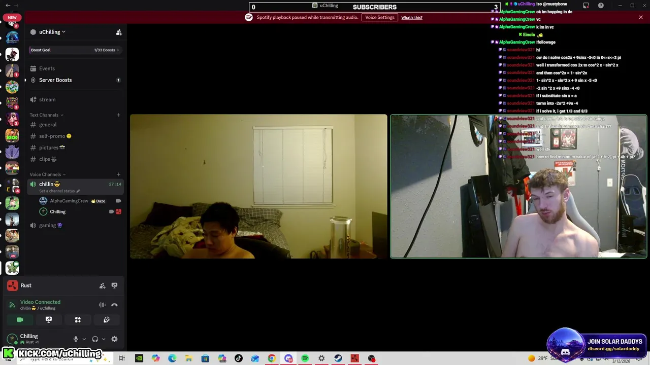Create a channel under Voice Channels
Screen dimensions: 650x365
click(118, 174)
